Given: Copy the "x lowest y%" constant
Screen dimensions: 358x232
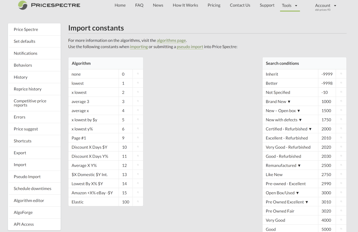Looking at the screenshot, I should [138, 128].
